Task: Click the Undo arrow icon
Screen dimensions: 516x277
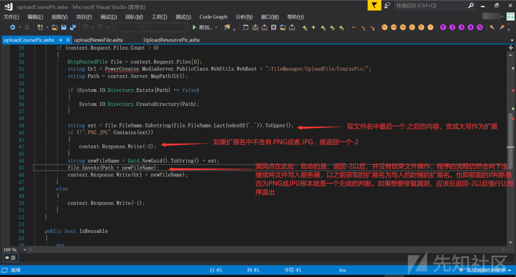Action: coord(85,27)
